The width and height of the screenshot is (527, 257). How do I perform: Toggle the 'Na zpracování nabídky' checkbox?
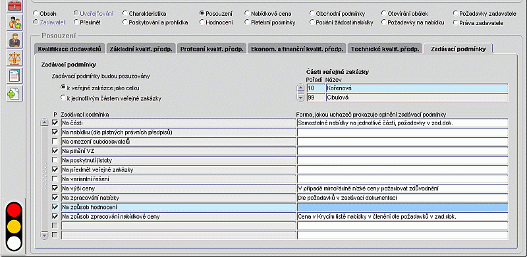tap(55, 198)
